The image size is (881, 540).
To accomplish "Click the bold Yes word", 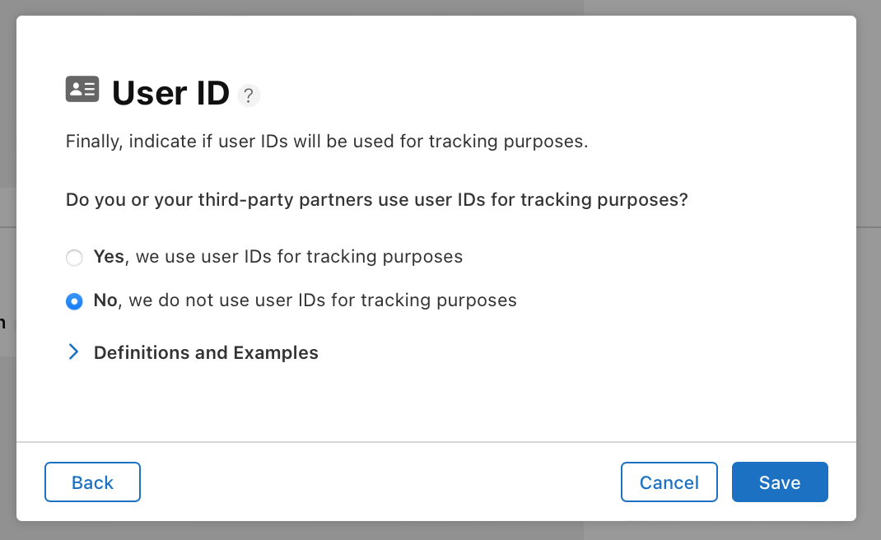I will coord(109,256).
